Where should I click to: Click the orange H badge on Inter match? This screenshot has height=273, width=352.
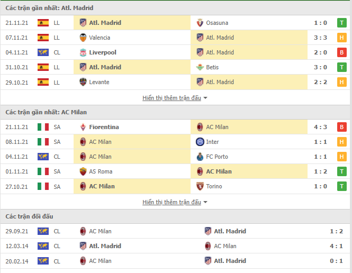click(341, 142)
